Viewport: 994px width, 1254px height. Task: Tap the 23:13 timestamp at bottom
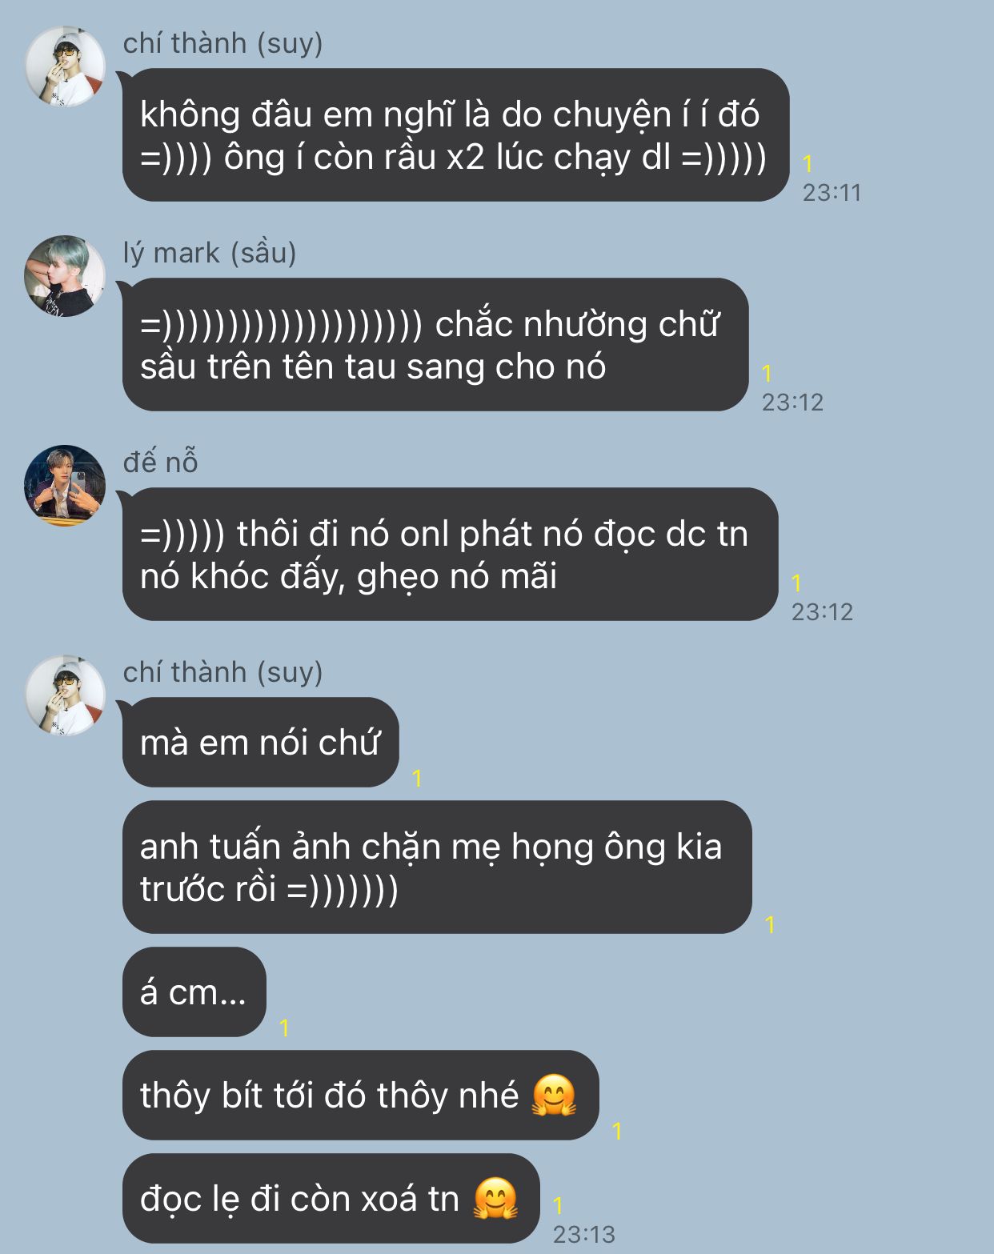point(583,1234)
